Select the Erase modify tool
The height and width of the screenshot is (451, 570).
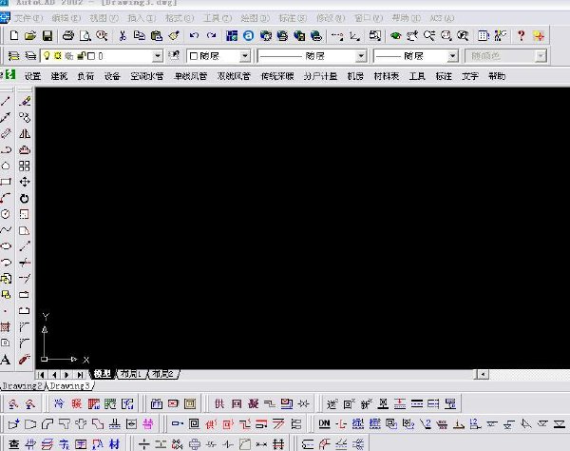coord(25,101)
